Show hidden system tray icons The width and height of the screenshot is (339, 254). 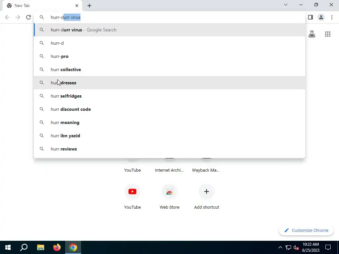[x=280, y=247]
